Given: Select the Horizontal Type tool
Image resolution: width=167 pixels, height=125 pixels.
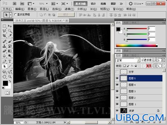Looking at the screenshot, I should [x=10, y=61].
